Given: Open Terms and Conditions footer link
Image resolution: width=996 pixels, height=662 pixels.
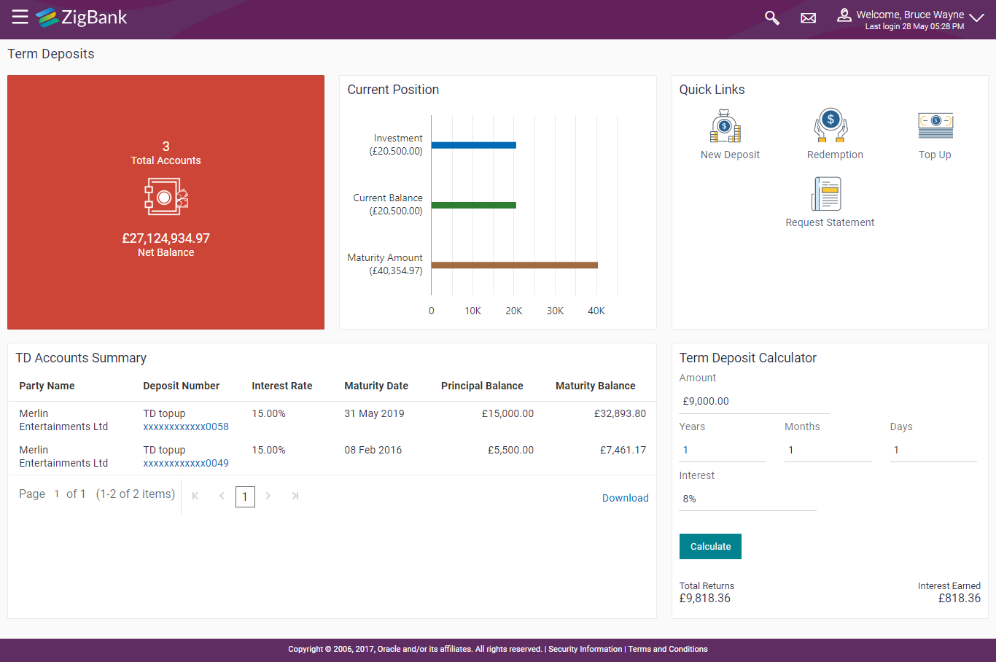Looking at the screenshot, I should [x=668, y=649].
